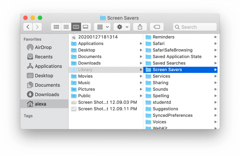Select the Spelling folder

pyautogui.click(x=180, y=96)
